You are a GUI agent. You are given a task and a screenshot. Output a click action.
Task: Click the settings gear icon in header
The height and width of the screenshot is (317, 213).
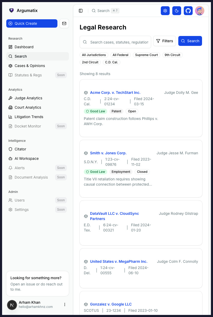point(165,11)
